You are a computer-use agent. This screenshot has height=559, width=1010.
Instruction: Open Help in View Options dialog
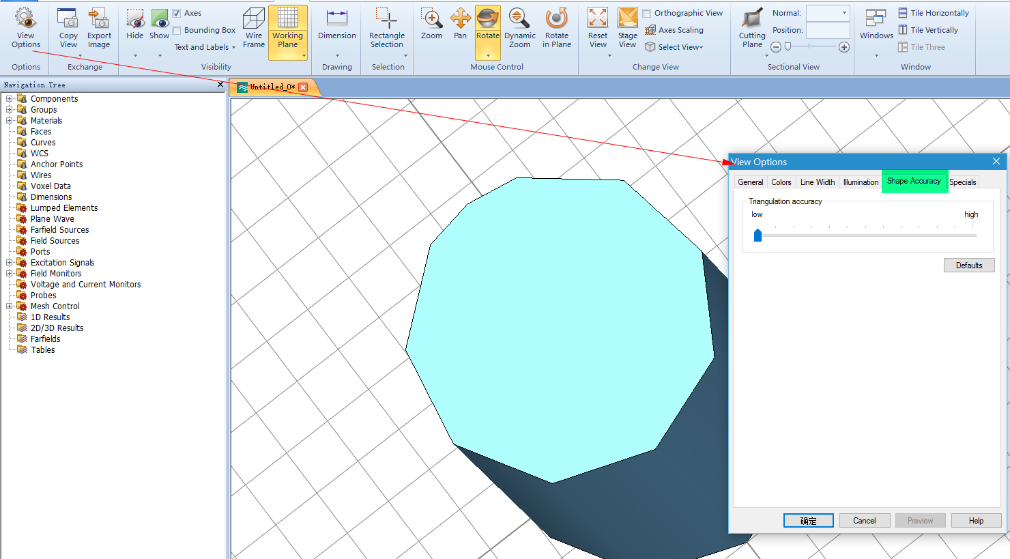tap(977, 521)
